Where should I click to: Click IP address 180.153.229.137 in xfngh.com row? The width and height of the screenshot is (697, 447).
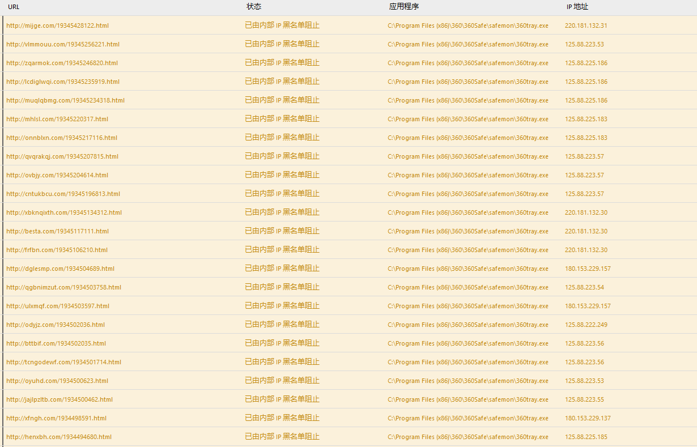pyautogui.click(x=588, y=418)
